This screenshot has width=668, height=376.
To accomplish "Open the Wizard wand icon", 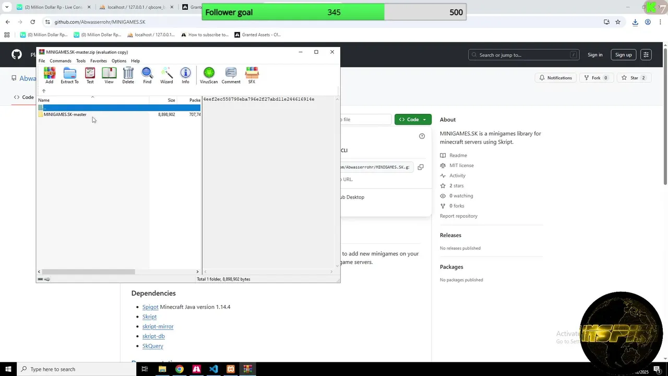I will click(x=166, y=75).
